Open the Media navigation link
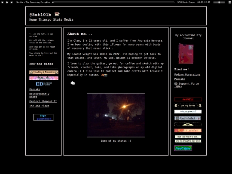This screenshot has height=174, width=232. (x=69, y=19)
